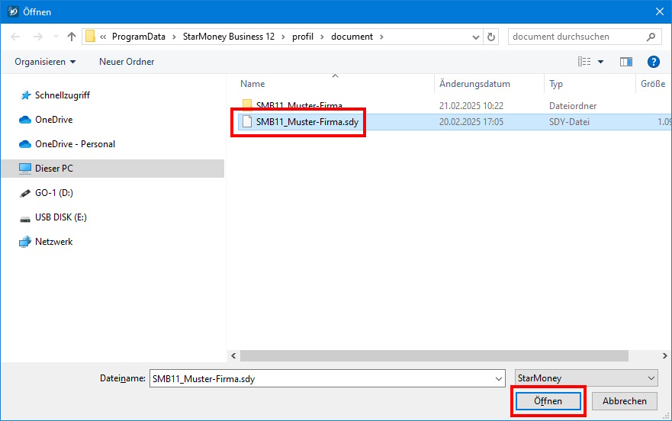Expand the Dateiname history dropdown arrow
Image resolution: width=672 pixels, height=421 pixels.
[498, 378]
